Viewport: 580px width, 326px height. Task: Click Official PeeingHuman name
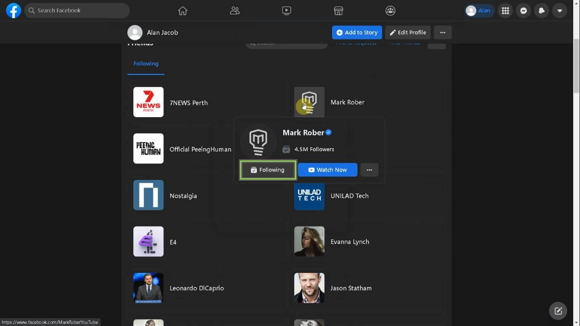click(200, 149)
